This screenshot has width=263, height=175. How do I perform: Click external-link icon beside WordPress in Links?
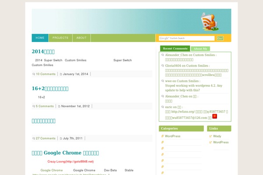pos(210,142)
